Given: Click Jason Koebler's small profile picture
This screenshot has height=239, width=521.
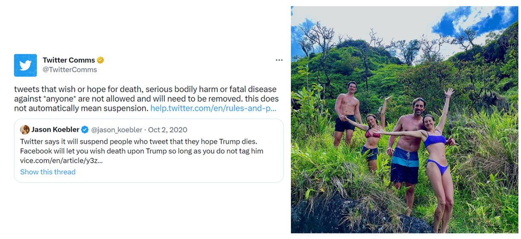Looking at the screenshot, I should tap(25, 130).
